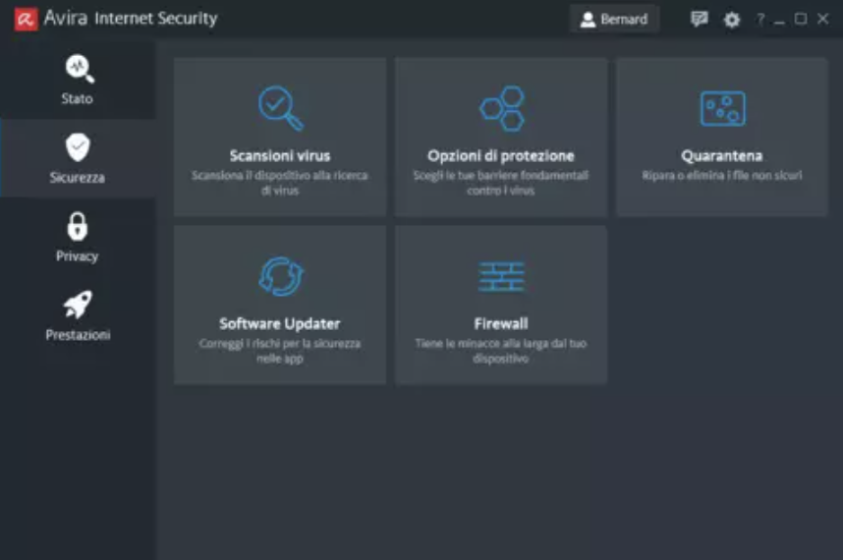Open the feedback chat icon
The image size is (843, 560).
click(x=700, y=19)
